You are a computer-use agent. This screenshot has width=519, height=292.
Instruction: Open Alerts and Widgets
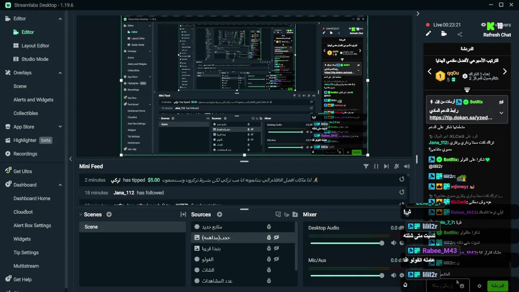coord(33,100)
